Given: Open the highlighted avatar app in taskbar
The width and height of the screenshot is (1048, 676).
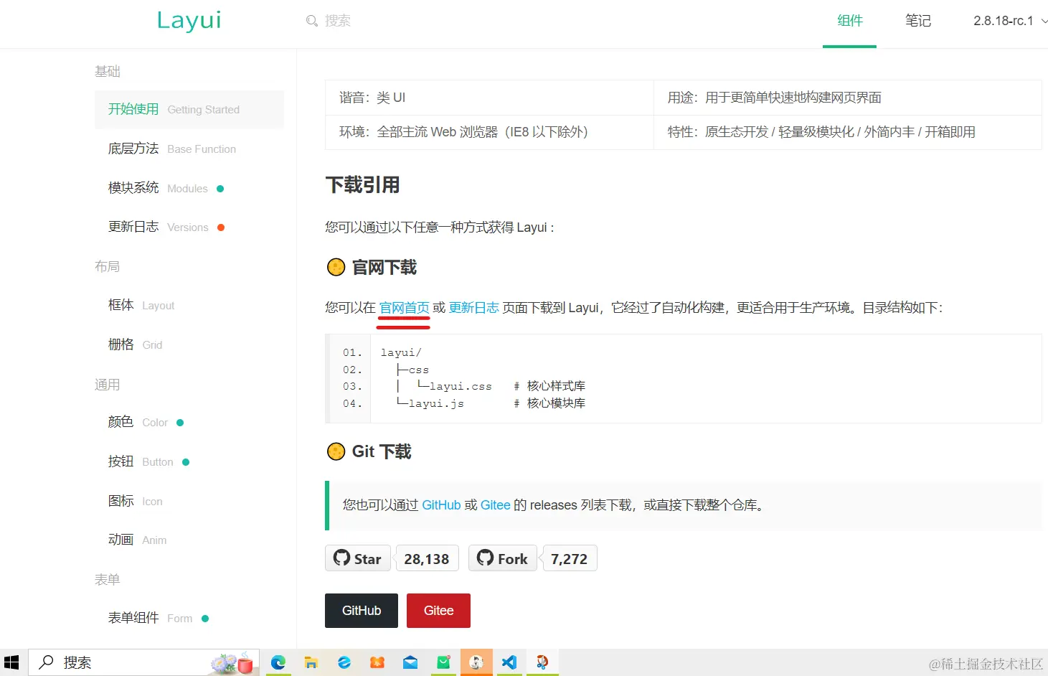Looking at the screenshot, I should coord(476,662).
